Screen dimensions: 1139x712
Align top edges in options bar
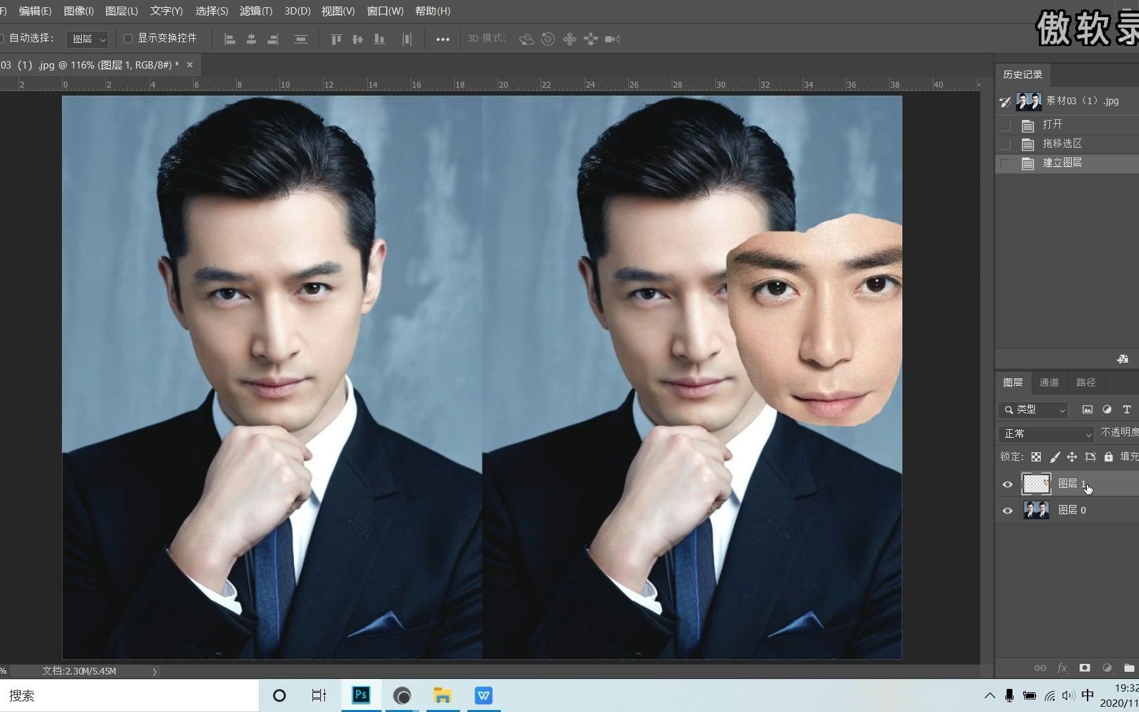click(x=336, y=40)
